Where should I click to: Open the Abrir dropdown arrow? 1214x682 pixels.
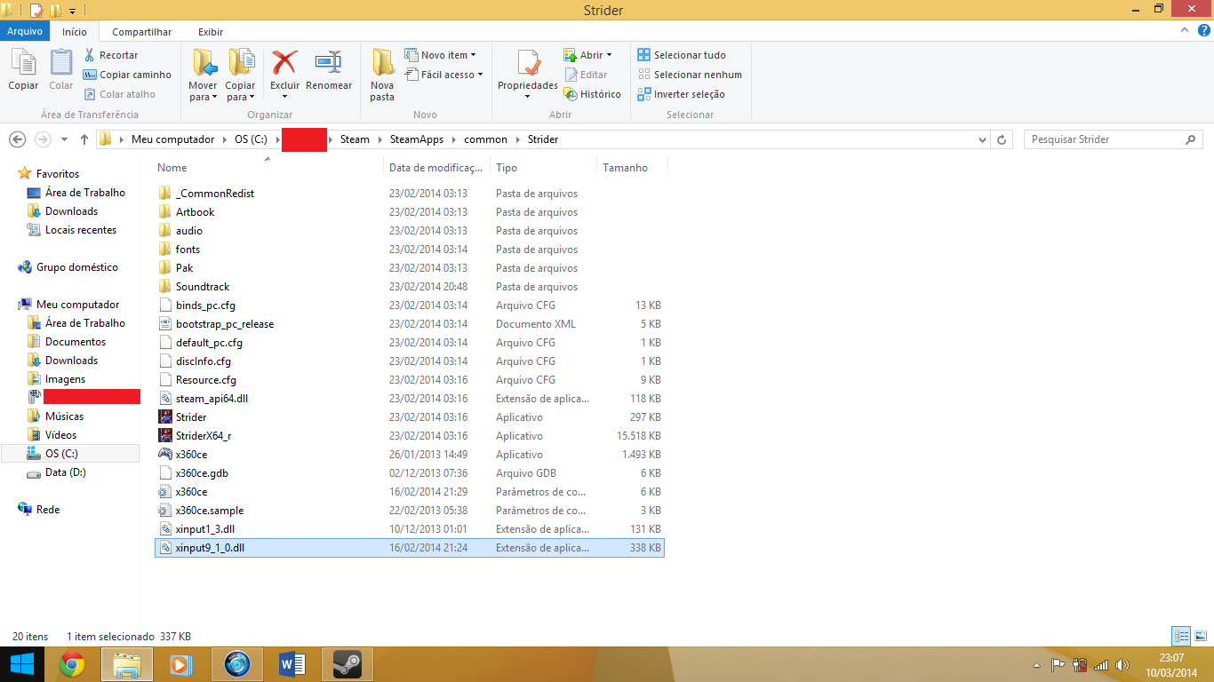pos(610,55)
